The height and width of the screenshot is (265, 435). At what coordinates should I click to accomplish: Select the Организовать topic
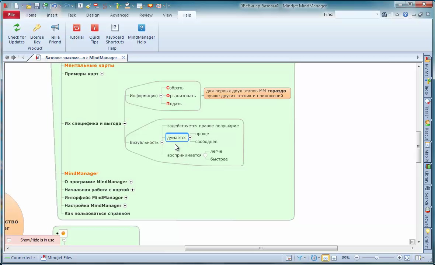[181, 96]
